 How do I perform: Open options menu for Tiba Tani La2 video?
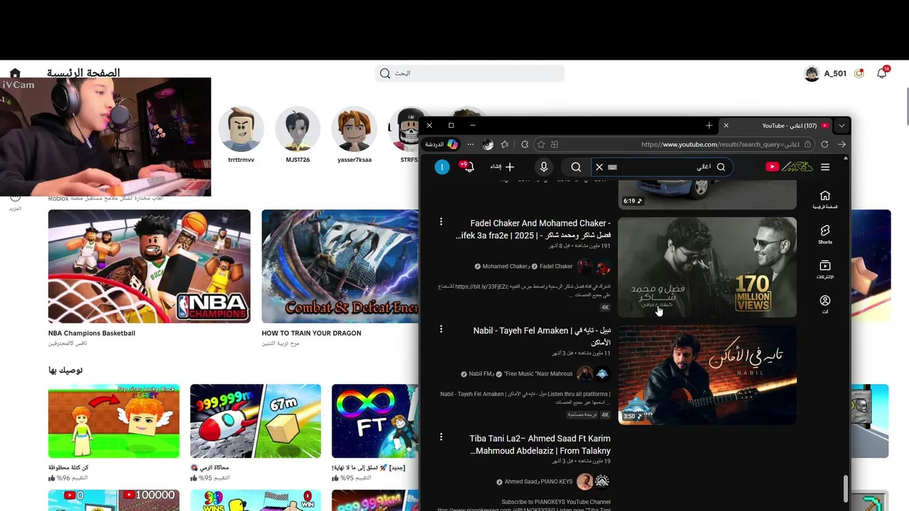[x=441, y=437]
